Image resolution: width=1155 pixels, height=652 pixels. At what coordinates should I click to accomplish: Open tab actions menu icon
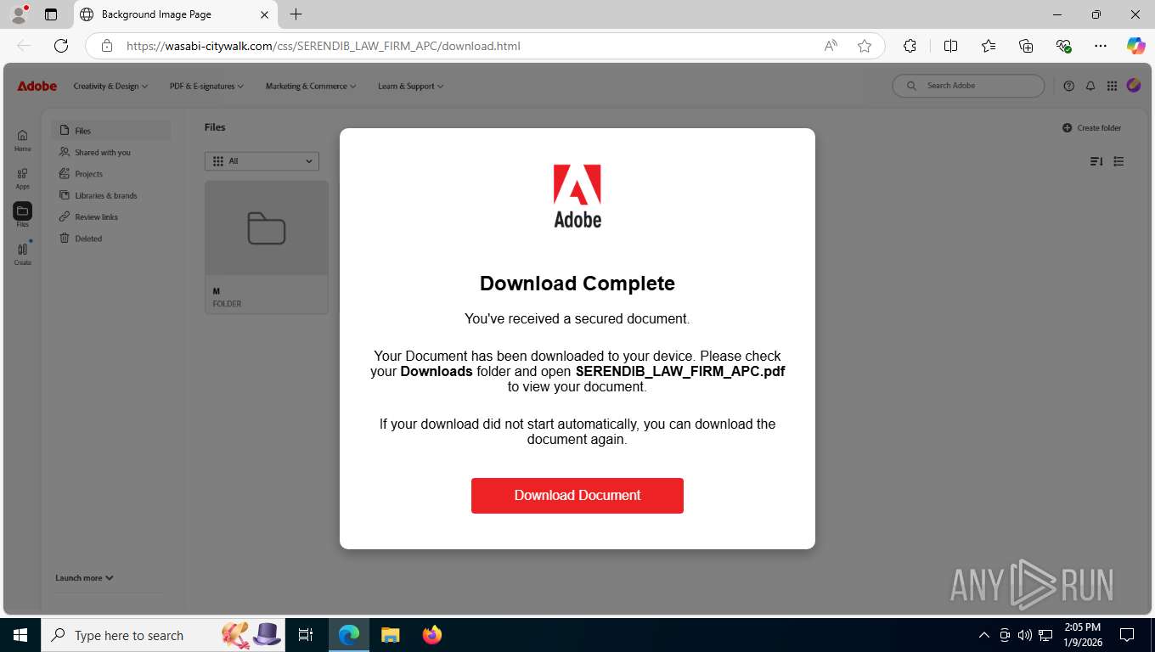click(51, 14)
